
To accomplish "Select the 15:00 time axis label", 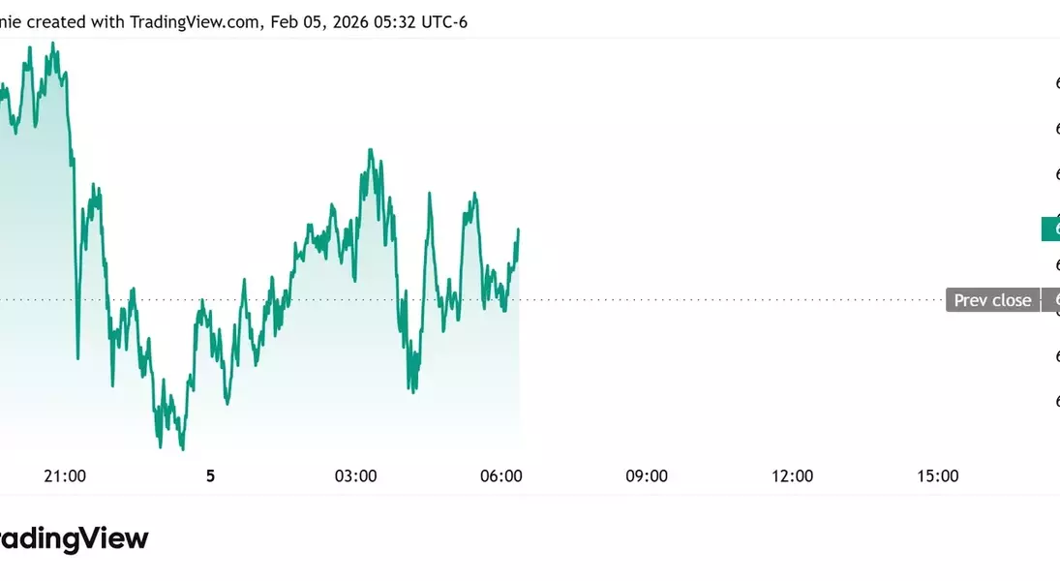I will (937, 475).
